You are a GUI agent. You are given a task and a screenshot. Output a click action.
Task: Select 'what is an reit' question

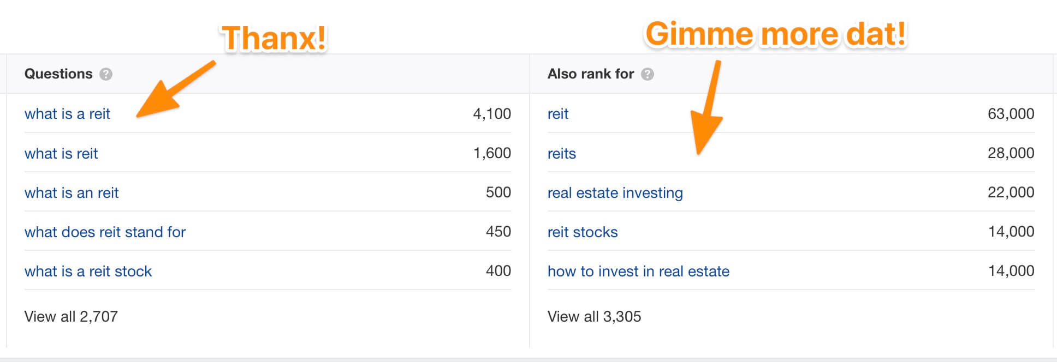coord(72,193)
